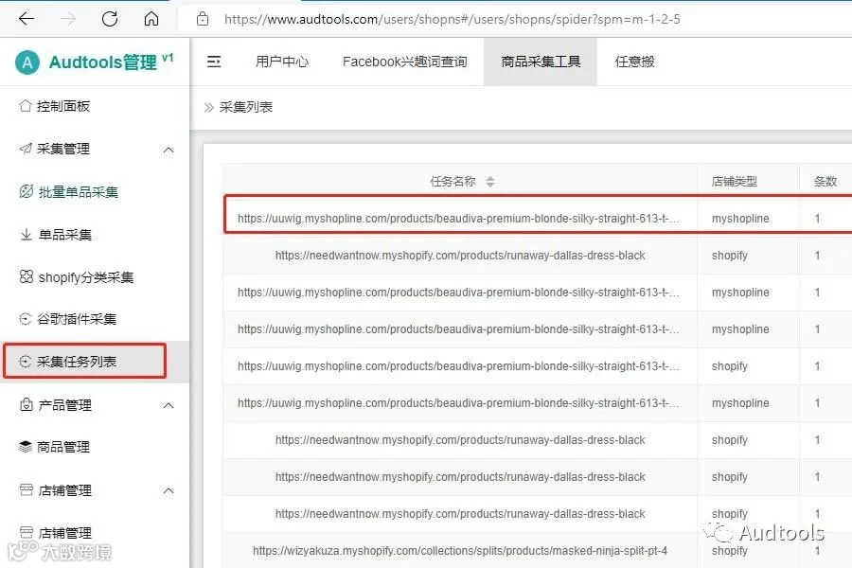Focus the address bar URL field
This screenshot has height=568, width=852.
[453, 20]
